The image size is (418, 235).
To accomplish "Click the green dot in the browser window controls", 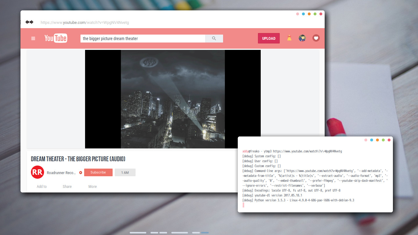I will pyautogui.click(x=315, y=14).
